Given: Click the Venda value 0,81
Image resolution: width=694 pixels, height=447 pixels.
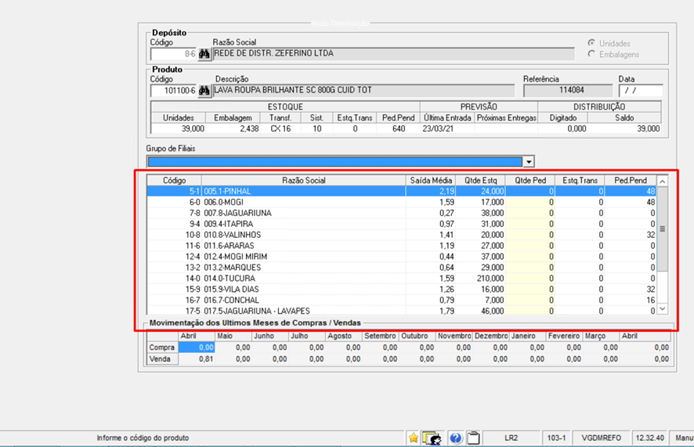Looking at the screenshot, I should (206, 359).
